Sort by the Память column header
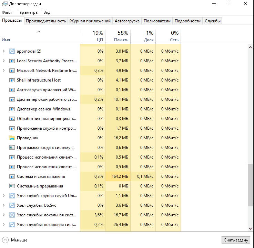The width and height of the screenshot is (254, 248). click(118, 37)
